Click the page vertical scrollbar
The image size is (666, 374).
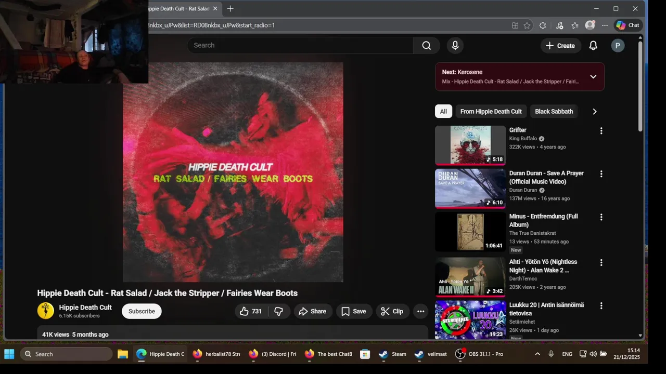(640, 86)
